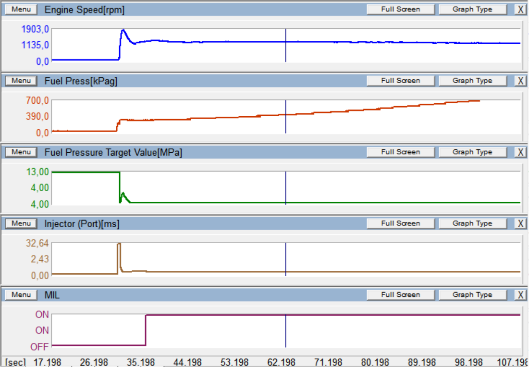Open Menu for MIL graph
Image resolution: width=529 pixels, height=367 pixels.
[21, 295]
